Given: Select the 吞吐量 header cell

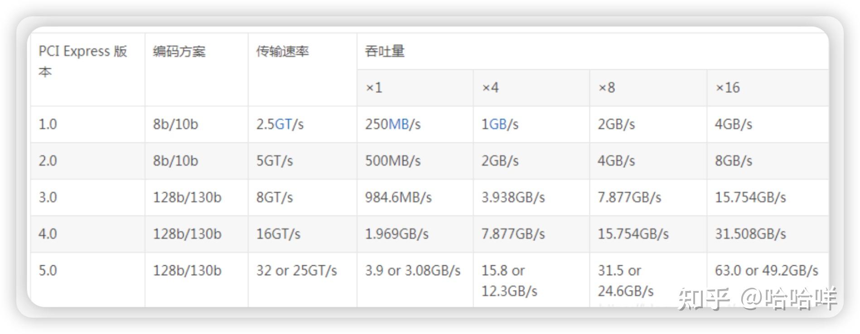Looking at the screenshot, I should pyautogui.click(x=385, y=52).
